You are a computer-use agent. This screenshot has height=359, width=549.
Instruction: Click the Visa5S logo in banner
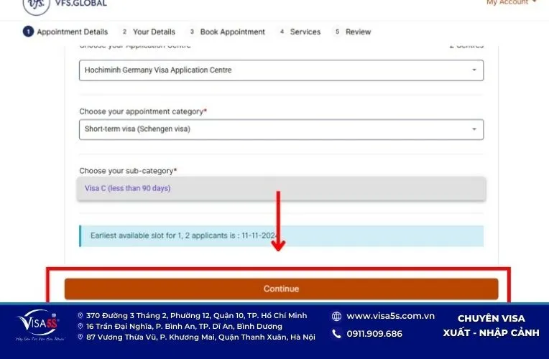[x=40, y=325]
